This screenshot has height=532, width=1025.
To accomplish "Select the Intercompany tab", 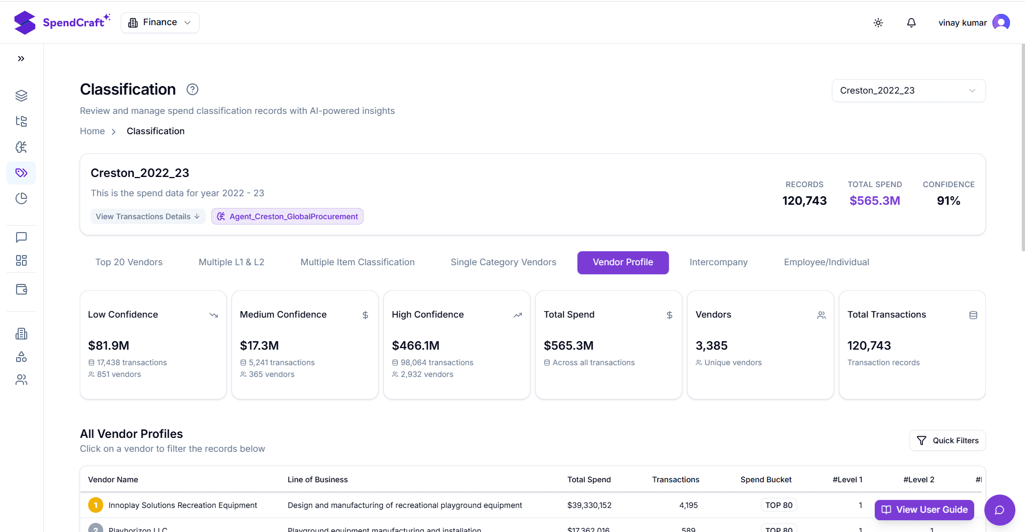I will 718,263.
